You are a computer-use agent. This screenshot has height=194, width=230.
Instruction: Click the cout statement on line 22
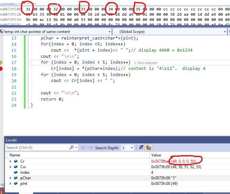pyautogui.click(x=60, y=93)
